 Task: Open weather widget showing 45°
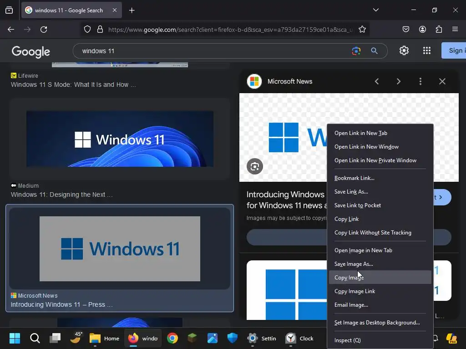(x=76, y=338)
